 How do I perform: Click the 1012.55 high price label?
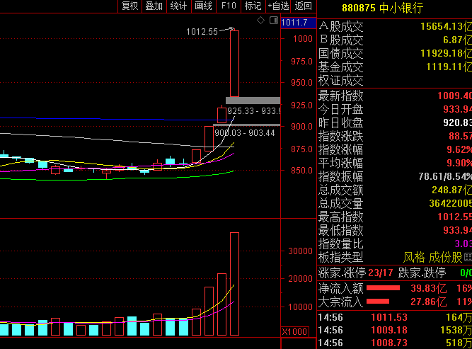coord(202,32)
